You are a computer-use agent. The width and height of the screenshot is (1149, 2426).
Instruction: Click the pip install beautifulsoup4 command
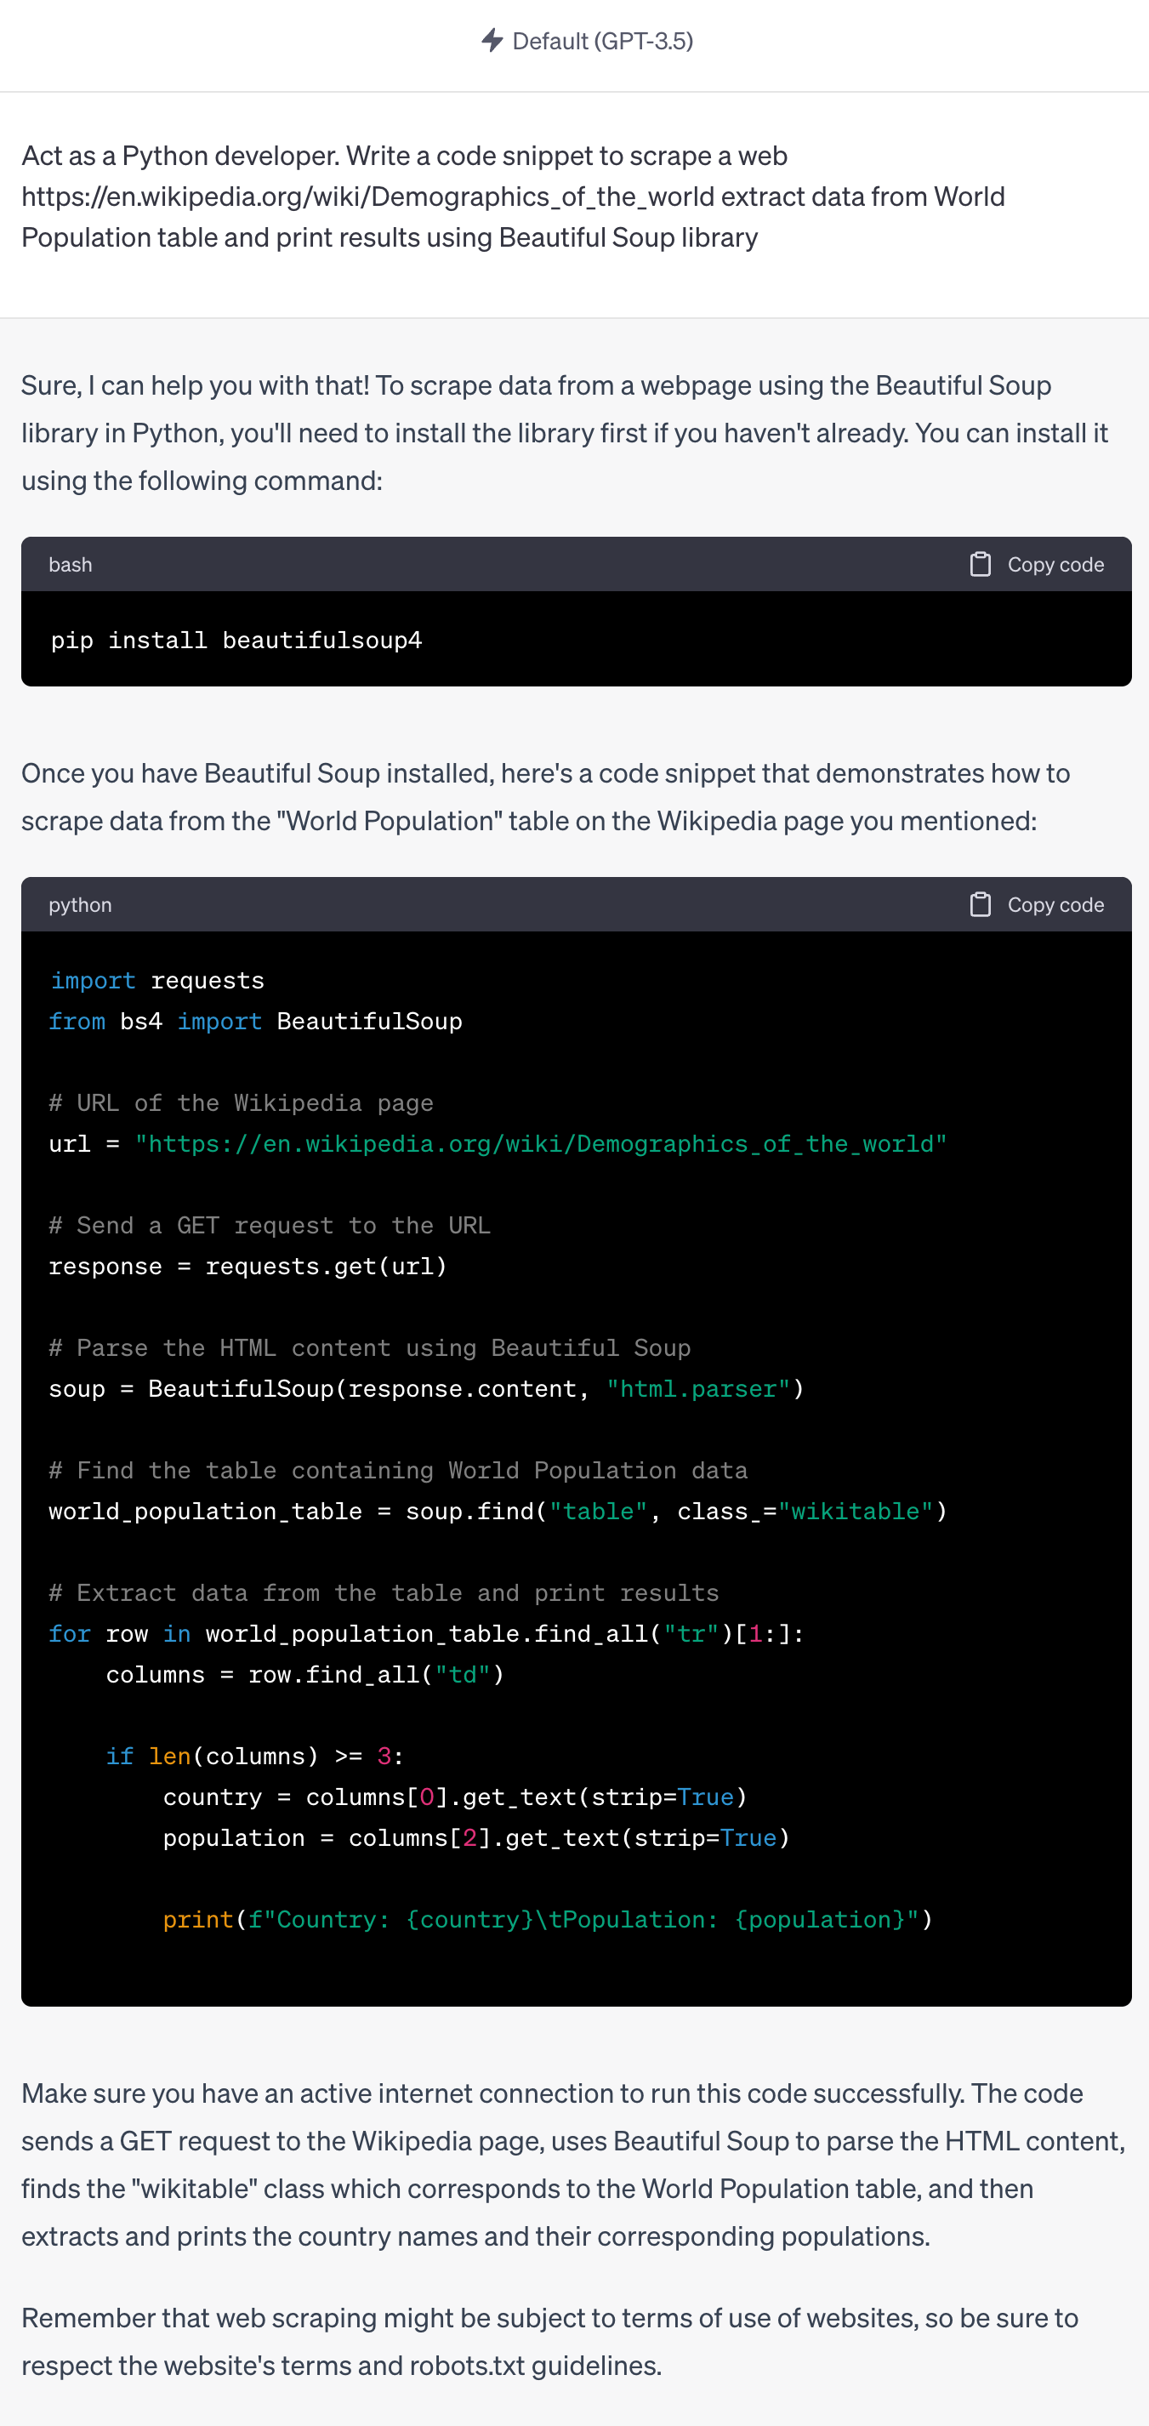pyautogui.click(x=236, y=641)
